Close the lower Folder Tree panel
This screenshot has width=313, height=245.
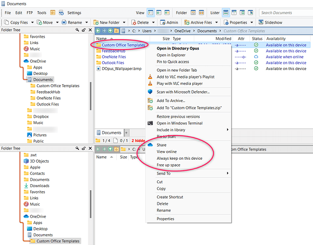point(90,148)
